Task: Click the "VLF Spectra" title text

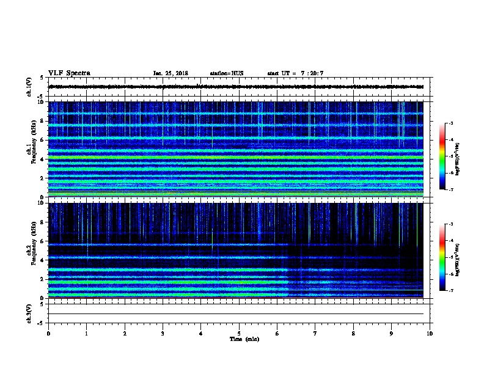Action: coord(69,73)
